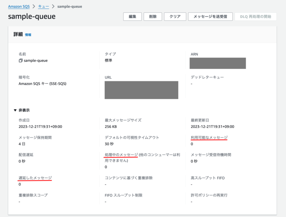Select the 利用可能なメッセージ label
Image resolution: width=286 pixels, height=217 pixels.
209,137
